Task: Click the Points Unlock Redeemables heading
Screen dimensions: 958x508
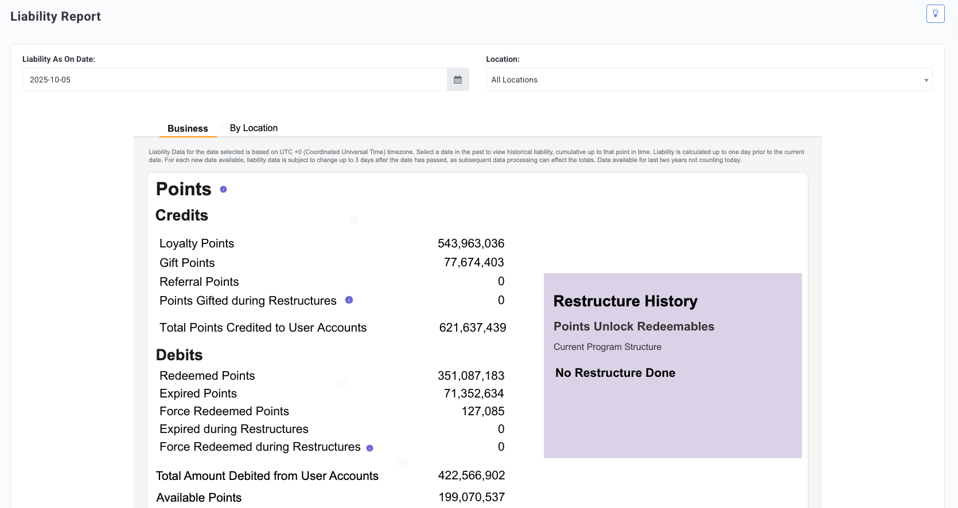Action: 634,326
